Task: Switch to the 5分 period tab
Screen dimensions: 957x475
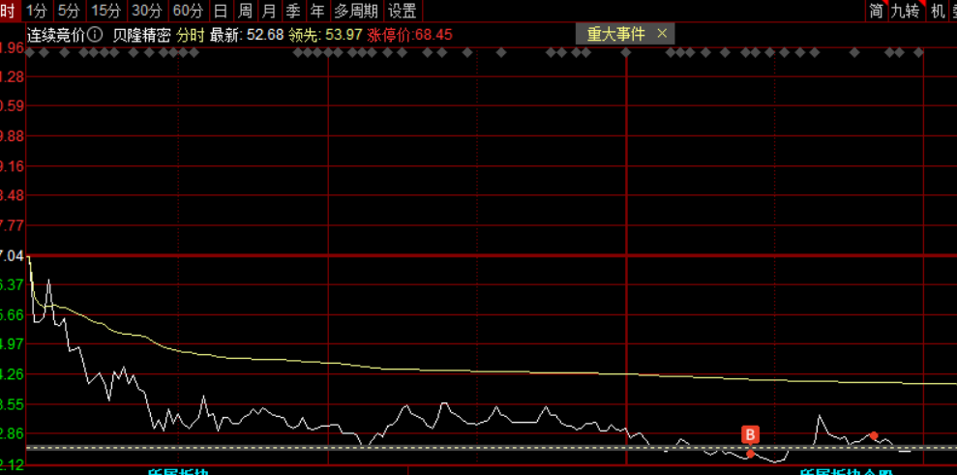Action: coord(69,11)
